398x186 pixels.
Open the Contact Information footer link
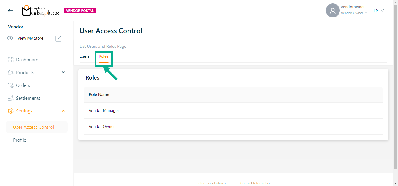[x=256, y=183]
